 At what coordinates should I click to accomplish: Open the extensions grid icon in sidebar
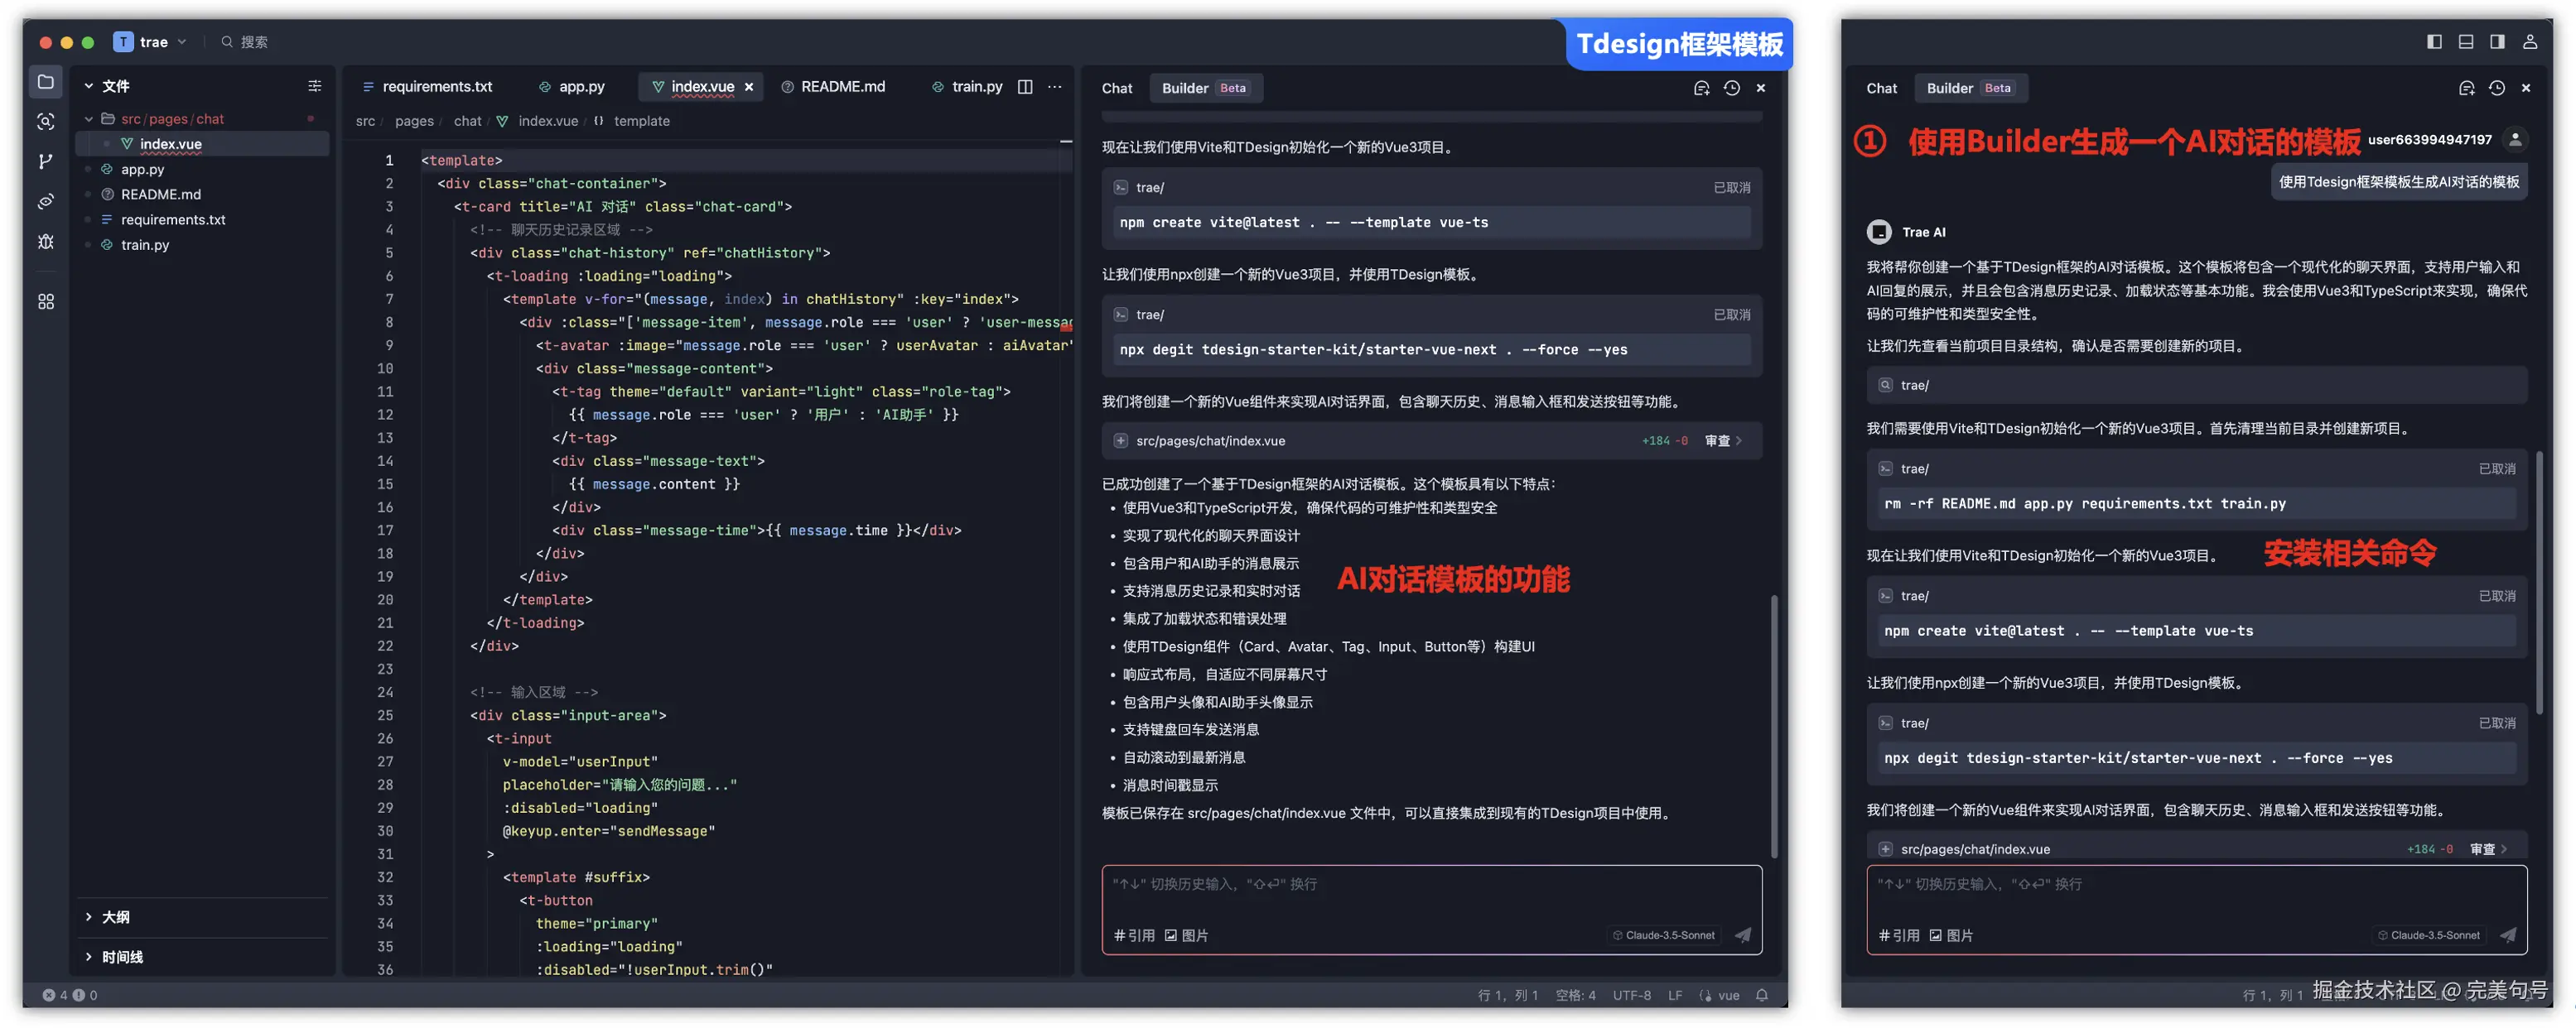[x=46, y=302]
